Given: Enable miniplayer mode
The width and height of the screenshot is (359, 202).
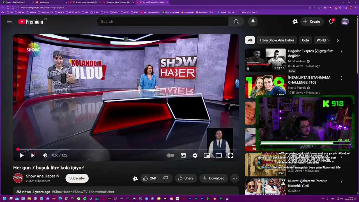Looking at the screenshot, I should pos(207,155).
